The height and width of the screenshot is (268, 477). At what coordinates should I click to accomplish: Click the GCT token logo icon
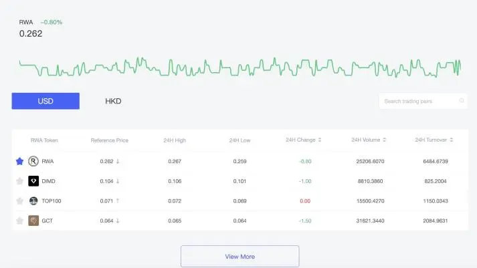coord(33,221)
